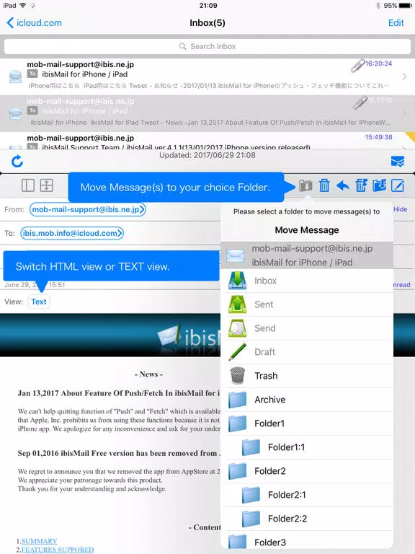Open FEATURES SUPPORED link in email
Screen dimensions: 415x554
point(58,550)
